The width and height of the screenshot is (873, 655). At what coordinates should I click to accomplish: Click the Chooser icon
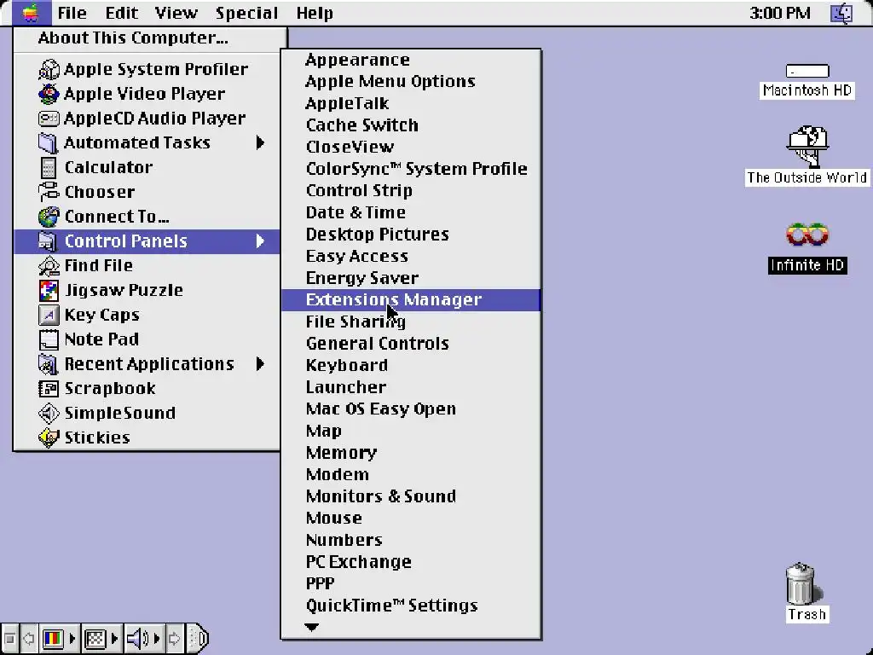(x=49, y=192)
